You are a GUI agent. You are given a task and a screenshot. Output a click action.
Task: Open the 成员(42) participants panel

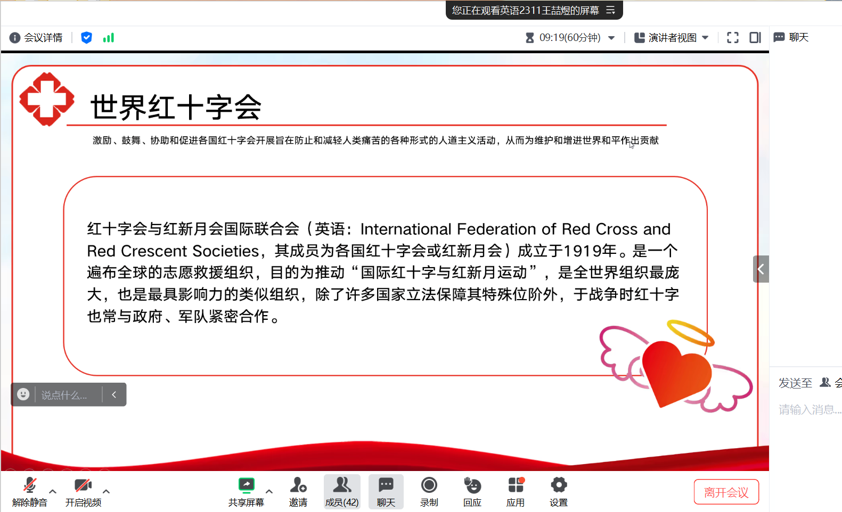[x=342, y=491]
